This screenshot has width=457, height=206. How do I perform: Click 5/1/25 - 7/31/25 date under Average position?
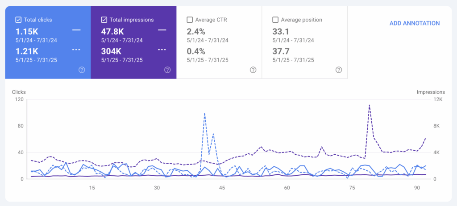tap(293, 60)
